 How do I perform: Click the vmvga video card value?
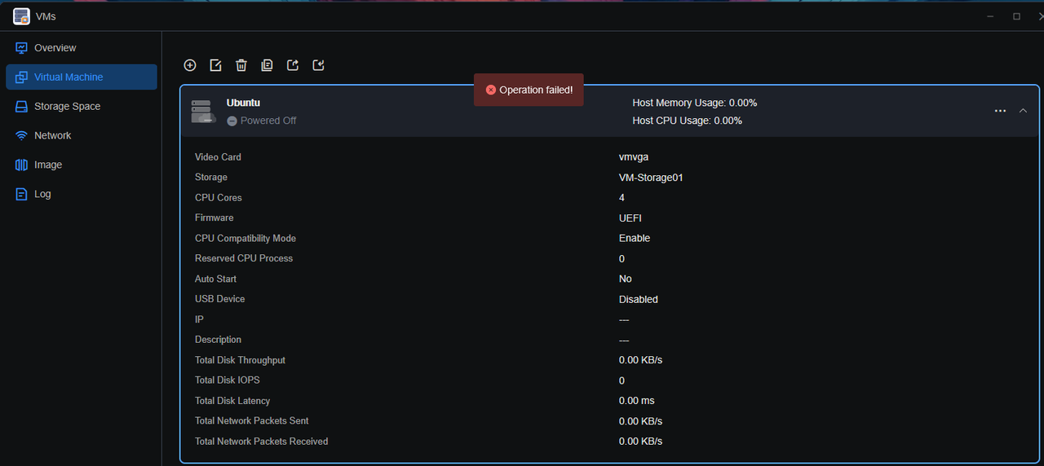[x=634, y=157]
